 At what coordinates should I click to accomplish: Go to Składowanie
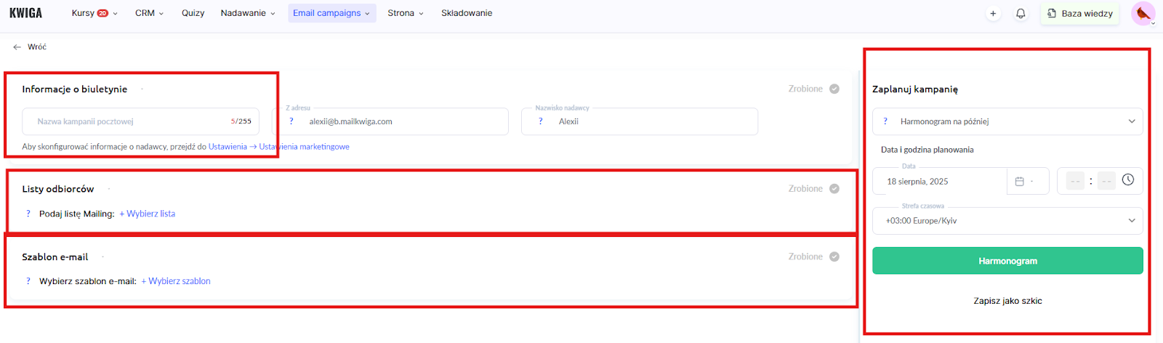[x=467, y=13]
